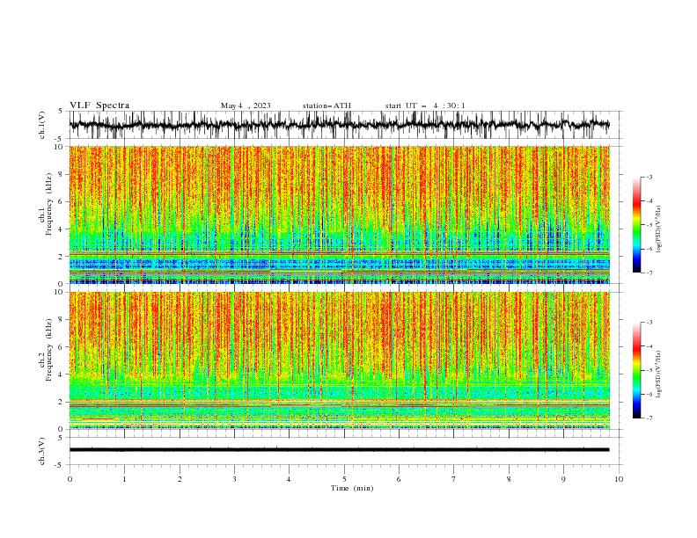Click the ch.2 PSD color scale bar

(x=636, y=370)
